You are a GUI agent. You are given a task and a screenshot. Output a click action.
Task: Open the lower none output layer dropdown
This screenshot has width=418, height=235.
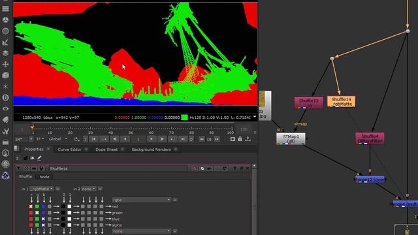pyautogui.click(x=141, y=231)
